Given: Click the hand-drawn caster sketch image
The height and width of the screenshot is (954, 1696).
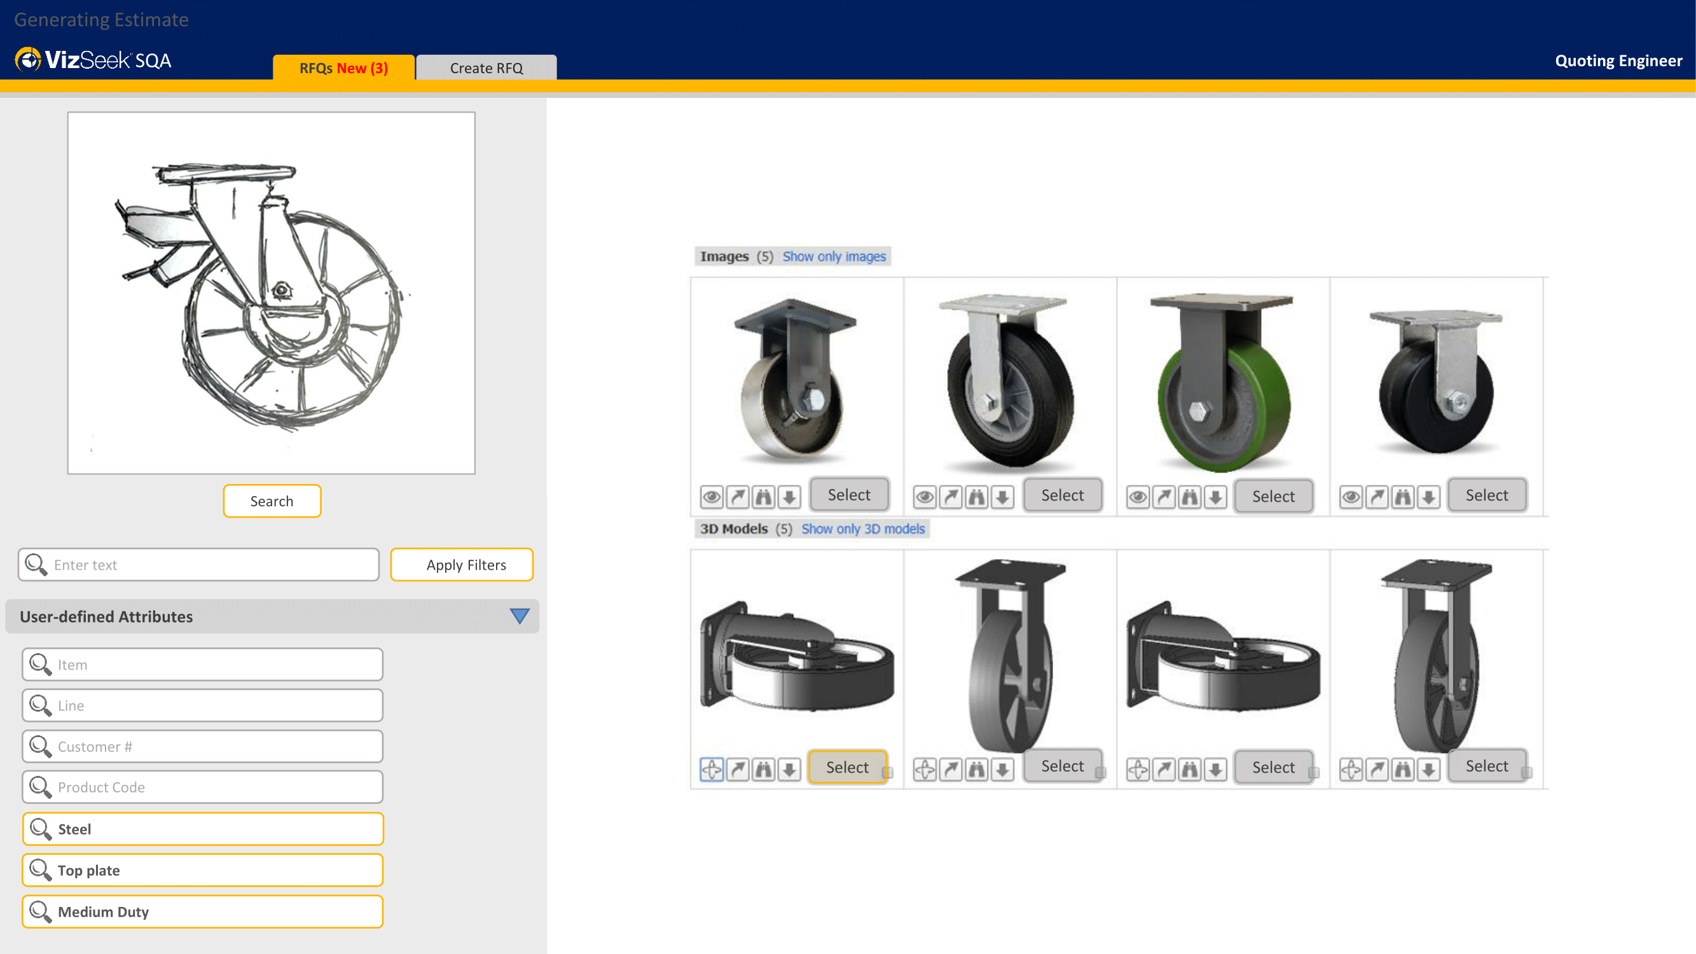Looking at the screenshot, I should (272, 293).
